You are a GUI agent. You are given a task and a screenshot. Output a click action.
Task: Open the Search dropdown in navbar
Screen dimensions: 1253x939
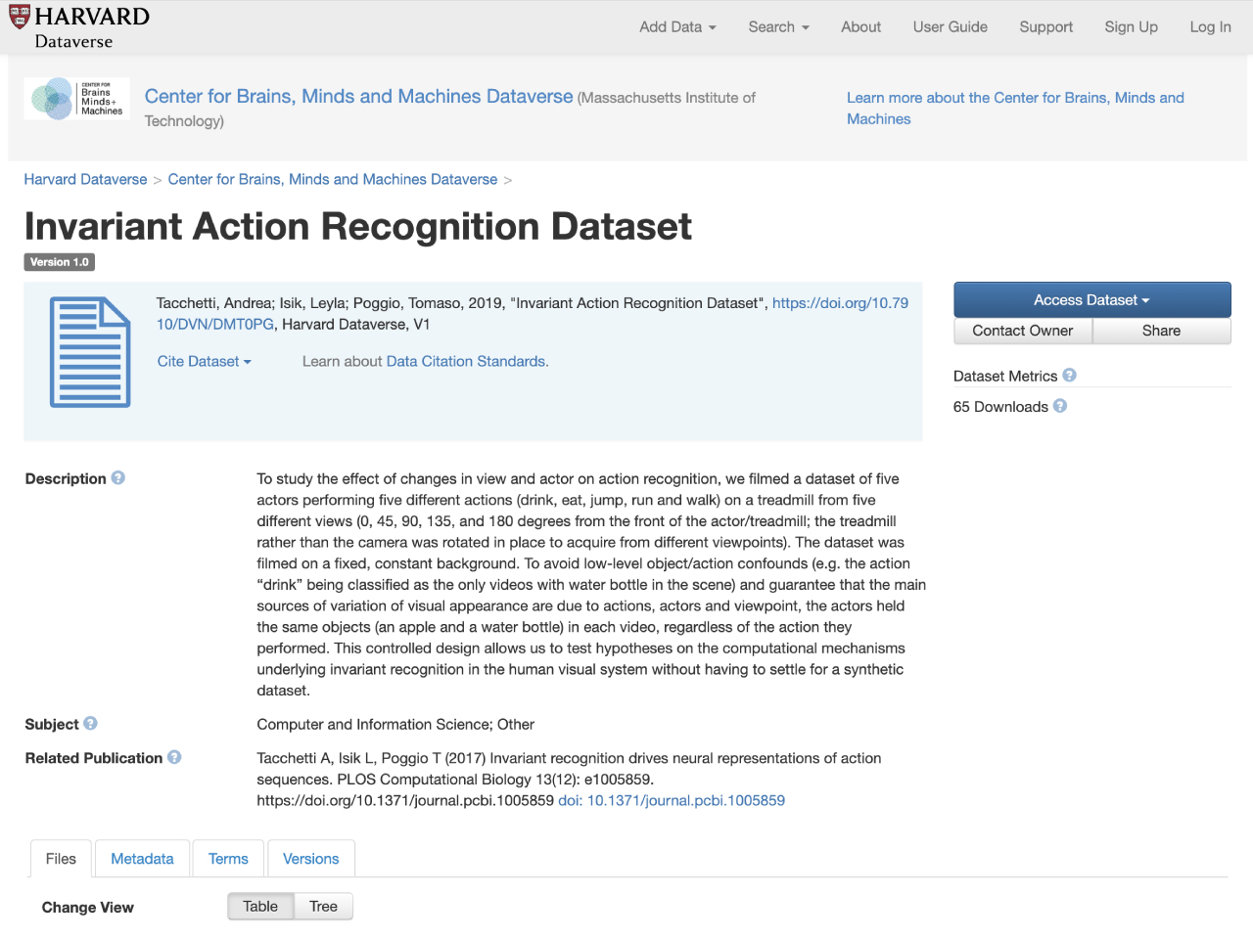[778, 27]
